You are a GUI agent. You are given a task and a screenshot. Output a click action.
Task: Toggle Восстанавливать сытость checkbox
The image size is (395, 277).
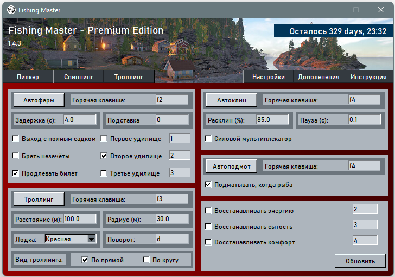pyautogui.click(x=208, y=227)
